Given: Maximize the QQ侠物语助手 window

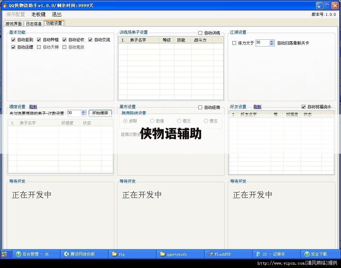Looking at the screenshot, I should coord(327,5).
